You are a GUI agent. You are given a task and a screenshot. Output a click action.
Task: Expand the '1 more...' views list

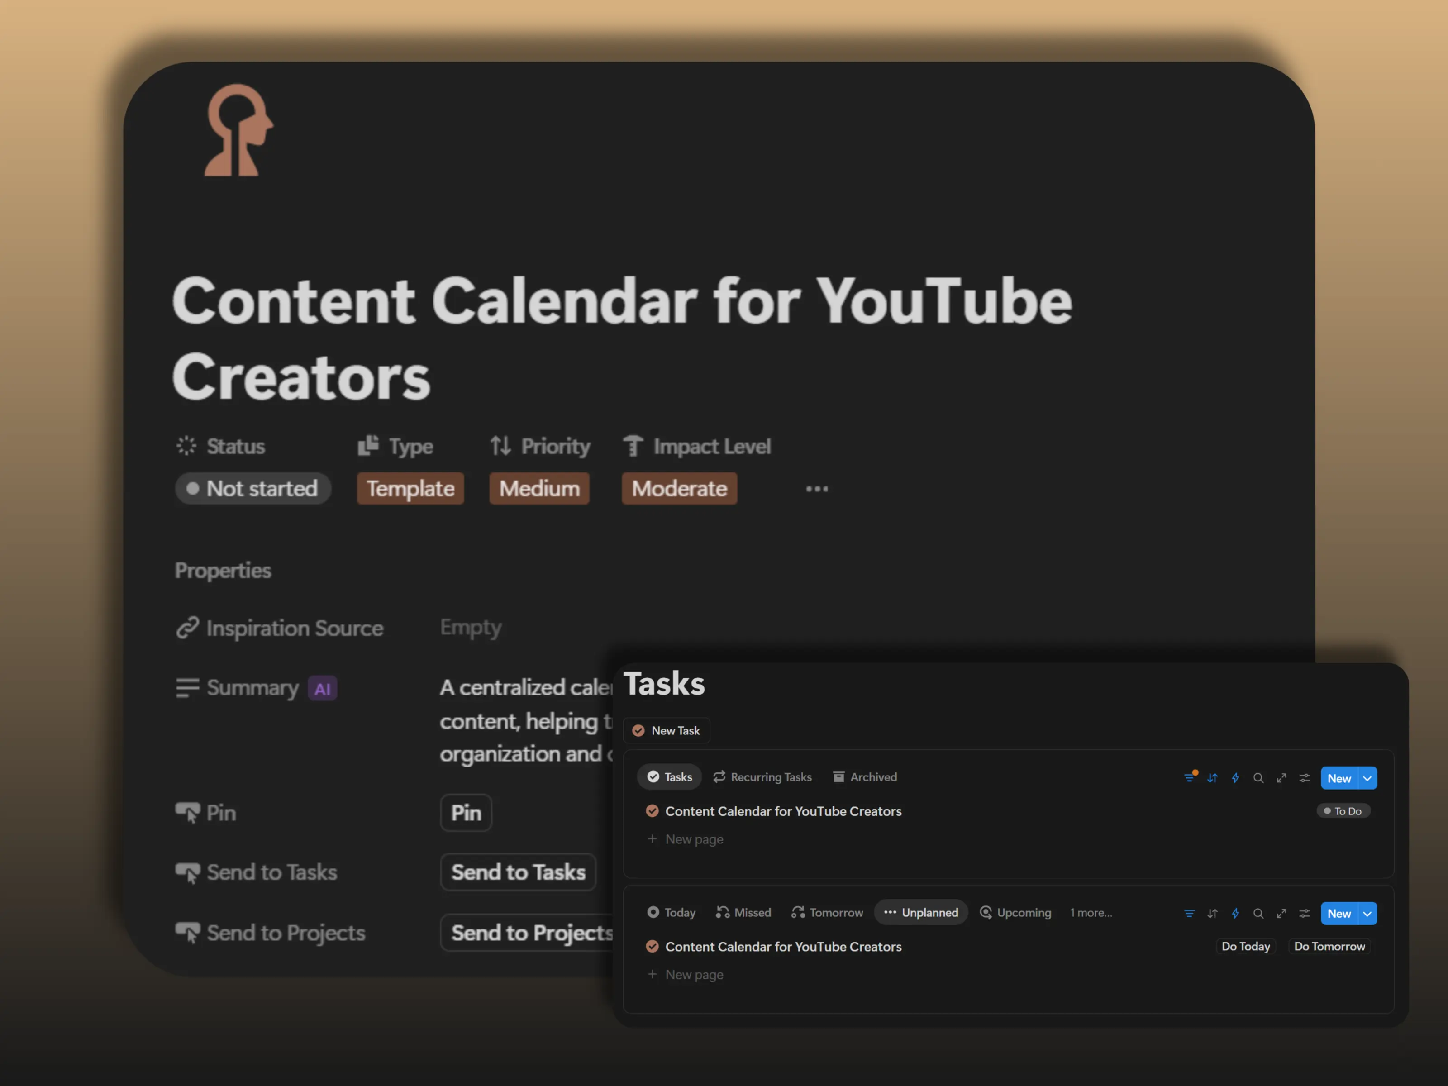[x=1091, y=913]
